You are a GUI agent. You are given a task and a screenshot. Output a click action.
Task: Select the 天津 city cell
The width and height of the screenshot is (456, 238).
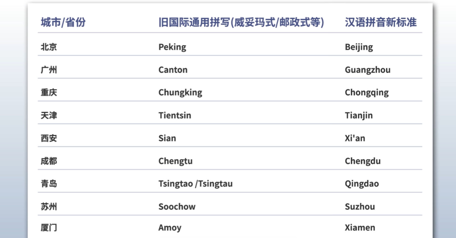(49, 115)
